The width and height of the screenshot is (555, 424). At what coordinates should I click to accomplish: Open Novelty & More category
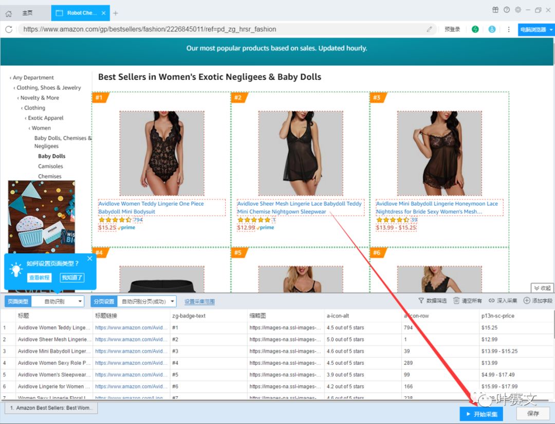(40, 98)
